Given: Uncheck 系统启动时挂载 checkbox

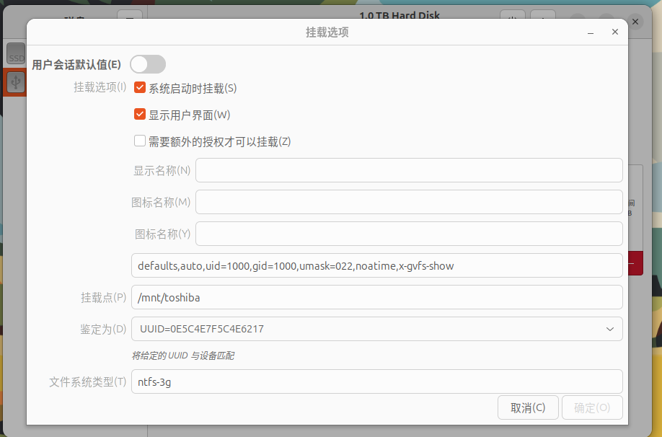Looking at the screenshot, I should coord(140,88).
